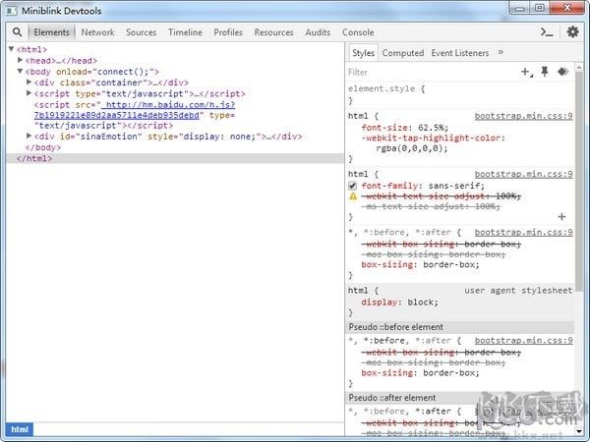Open DevTools settings gear

coord(572,32)
